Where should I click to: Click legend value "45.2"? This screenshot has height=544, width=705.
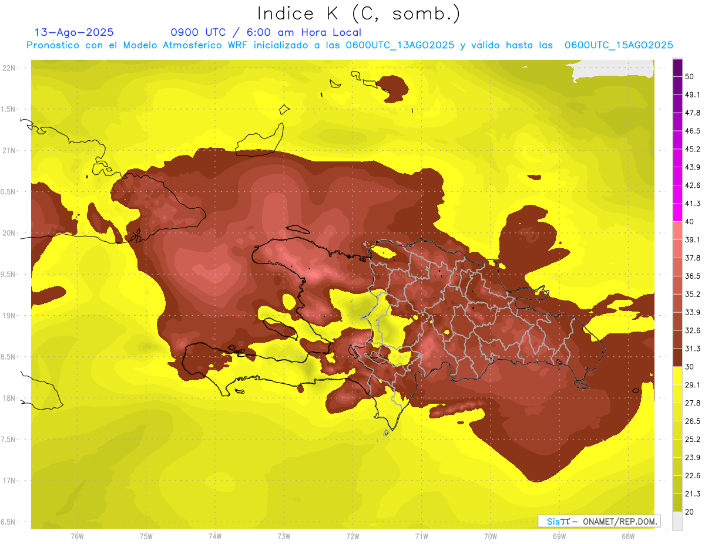pos(693,149)
